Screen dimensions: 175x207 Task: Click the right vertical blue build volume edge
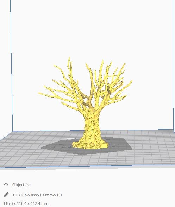173,65
